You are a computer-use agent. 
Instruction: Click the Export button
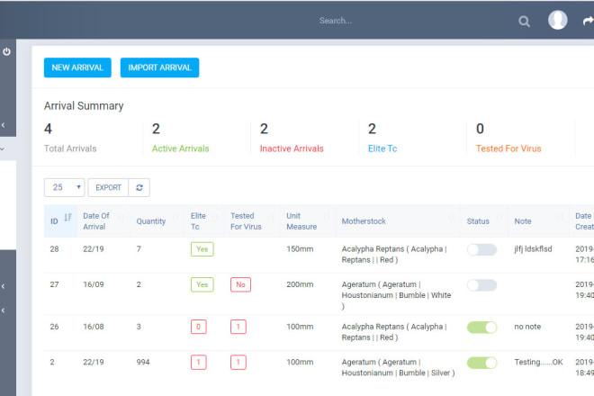tap(108, 187)
